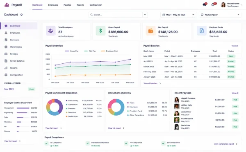Toggle Provident Fund legend entry
The height and width of the screenshot is (152, 246).
point(134,111)
